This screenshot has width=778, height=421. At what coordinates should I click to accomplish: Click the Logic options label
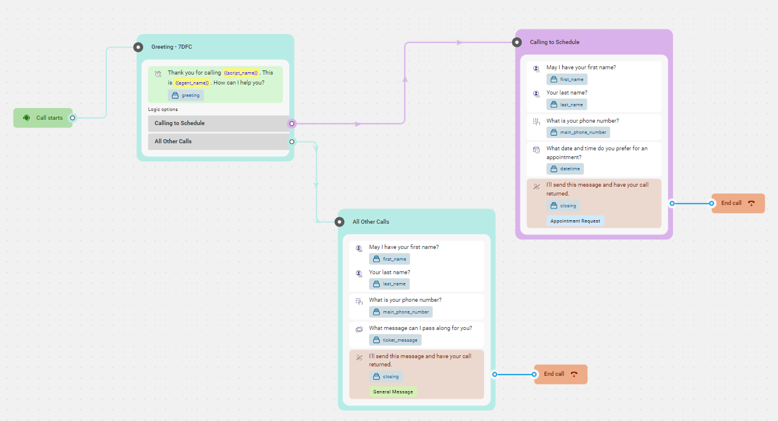pos(163,109)
